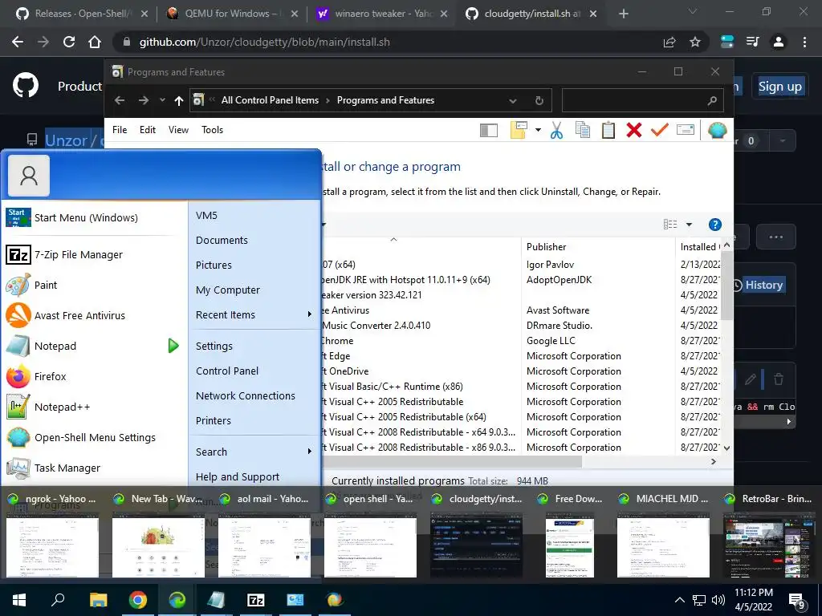Click the Windows Start button on taskbar
The image size is (822, 616).
(x=19, y=600)
